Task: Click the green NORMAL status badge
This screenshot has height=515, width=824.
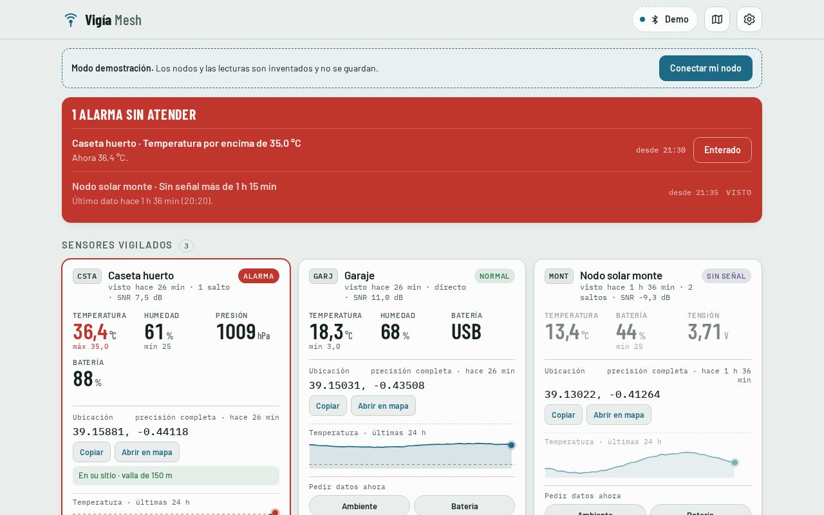Action: 494,276
